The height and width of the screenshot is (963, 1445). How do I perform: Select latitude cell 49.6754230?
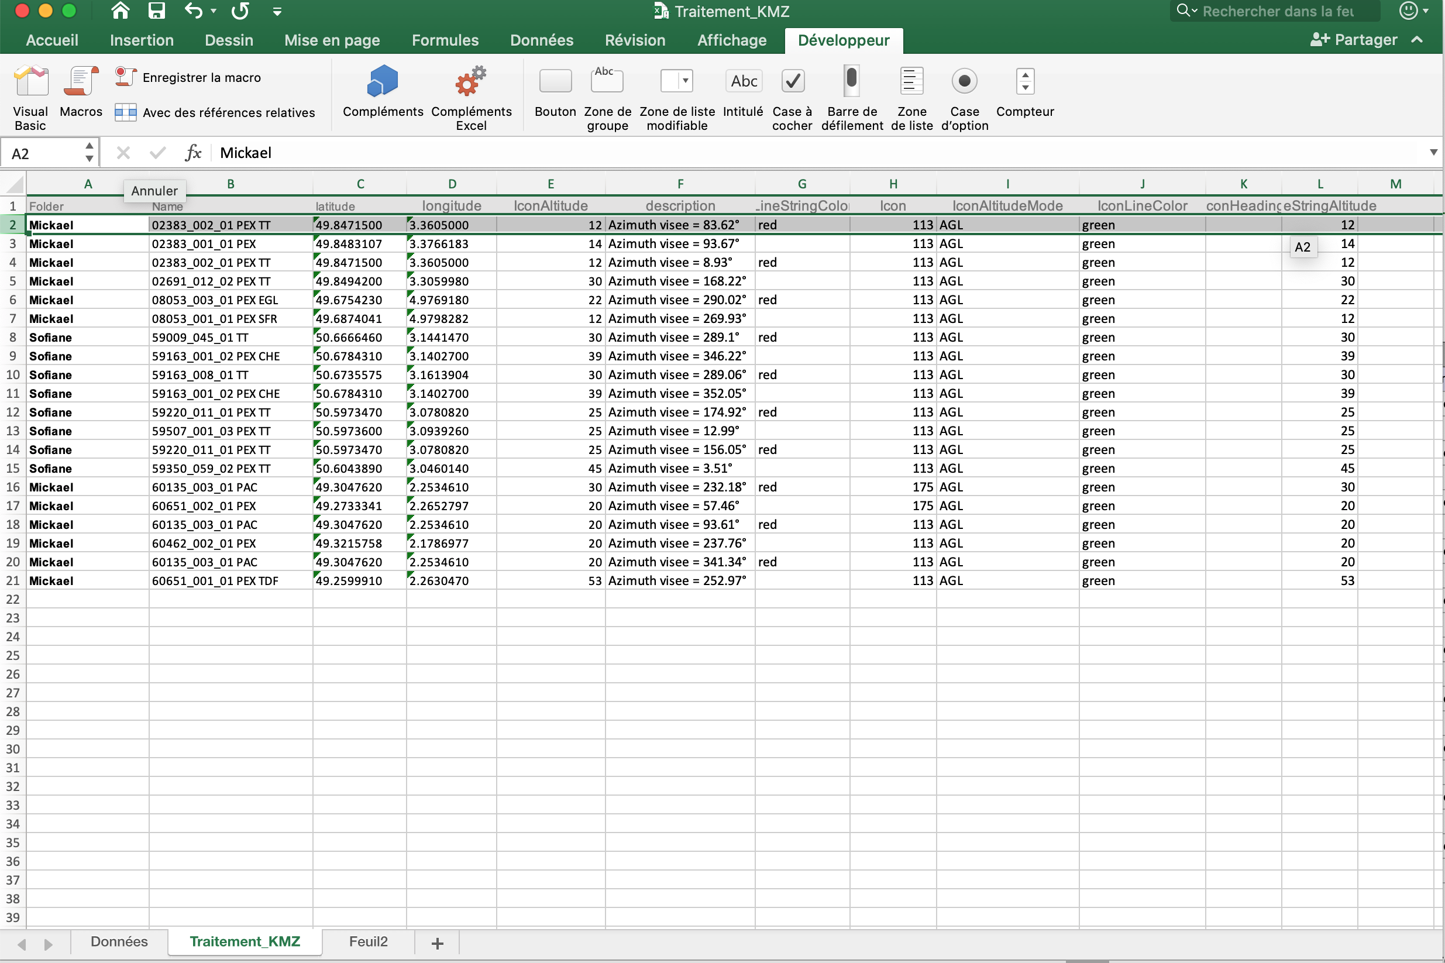pyautogui.click(x=360, y=300)
